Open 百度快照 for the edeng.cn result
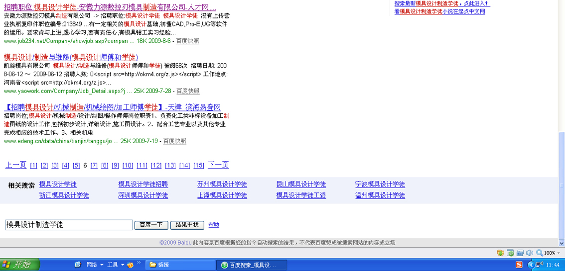Viewport: 565px width, 271px height. coord(175,141)
